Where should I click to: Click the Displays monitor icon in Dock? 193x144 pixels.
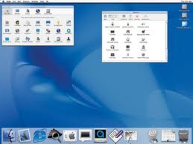[85, 136]
